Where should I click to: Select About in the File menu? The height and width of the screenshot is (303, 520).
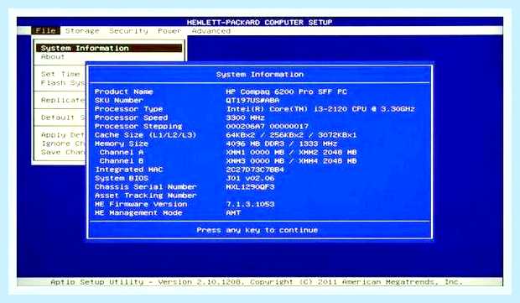[53, 57]
